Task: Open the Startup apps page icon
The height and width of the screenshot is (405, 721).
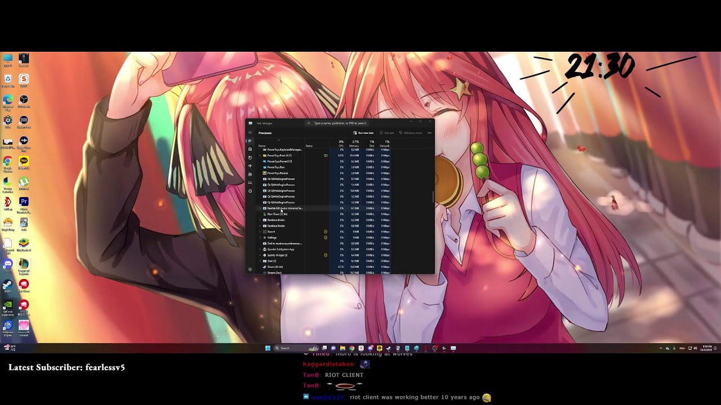Action: [x=250, y=166]
